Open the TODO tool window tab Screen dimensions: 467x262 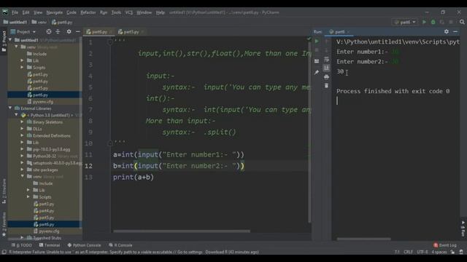(x=22, y=245)
